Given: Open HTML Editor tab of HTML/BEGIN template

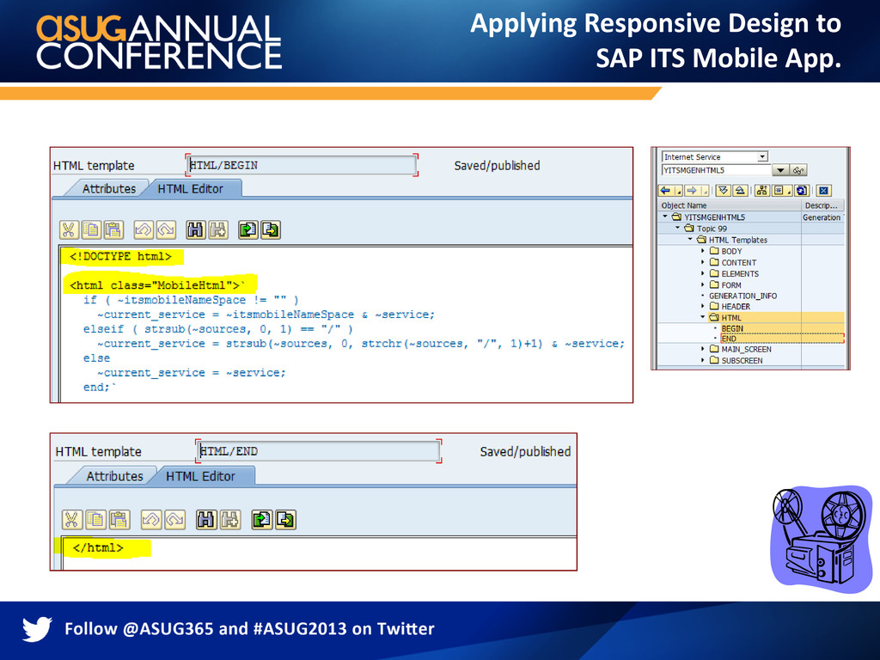Looking at the screenshot, I should [190, 188].
